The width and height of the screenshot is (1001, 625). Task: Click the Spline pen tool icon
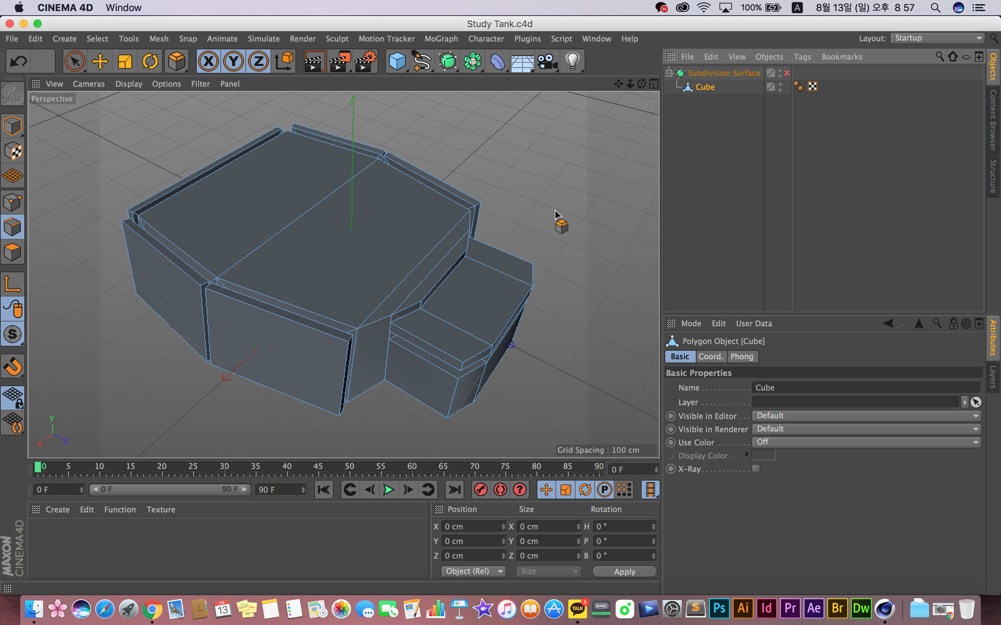tap(422, 61)
